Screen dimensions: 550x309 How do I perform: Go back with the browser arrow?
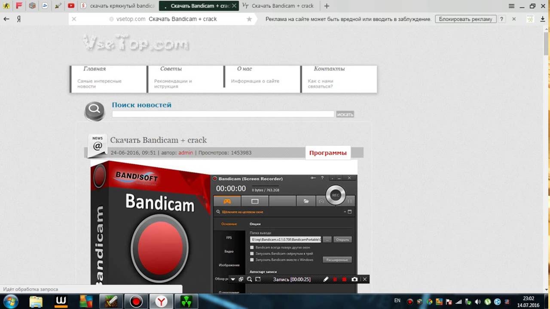(6, 19)
